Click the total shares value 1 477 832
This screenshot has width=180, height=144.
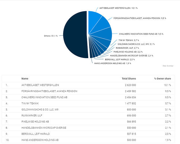pos(130,103)
